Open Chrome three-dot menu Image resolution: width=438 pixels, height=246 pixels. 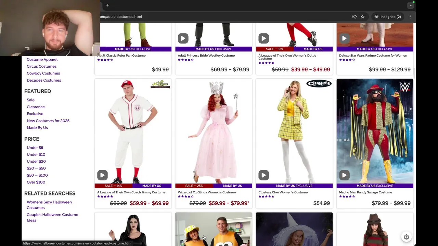pos(410,17)
